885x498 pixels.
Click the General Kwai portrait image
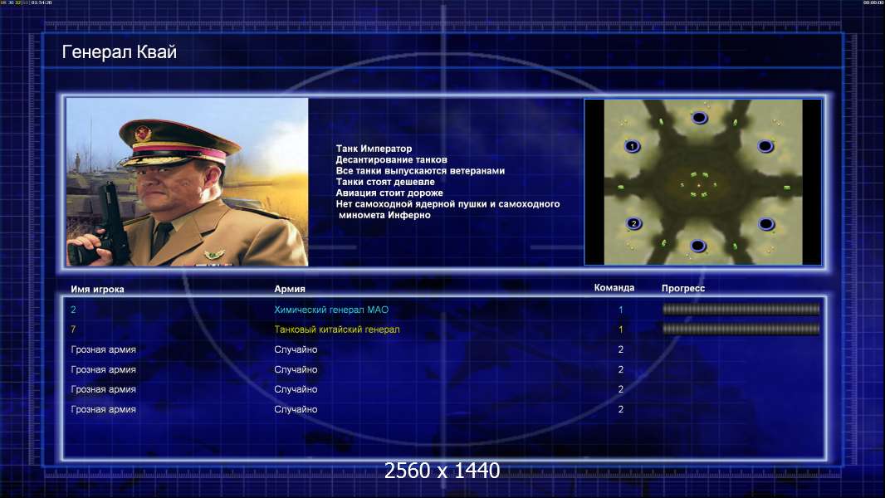(188, 182)
